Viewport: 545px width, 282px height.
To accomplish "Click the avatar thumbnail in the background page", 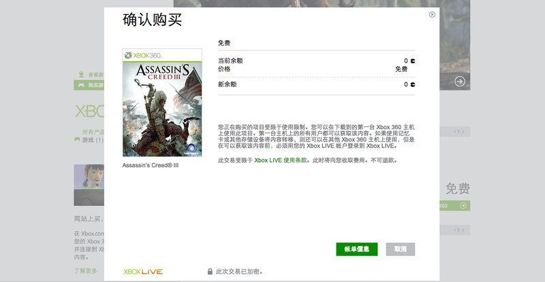I will click(89, 185).
